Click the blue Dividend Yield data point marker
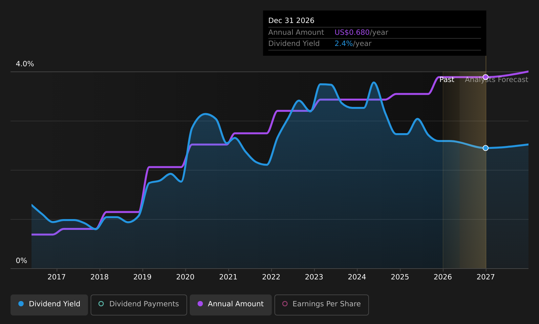 tap(485, 148)
